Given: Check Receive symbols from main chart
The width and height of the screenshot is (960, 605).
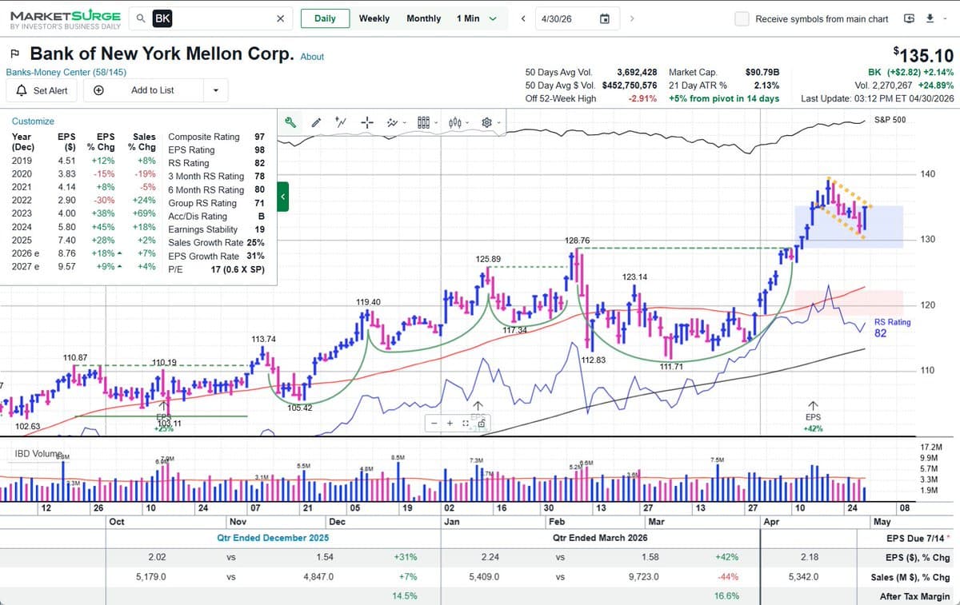Looking at the screenshot, I should (742, 18).
